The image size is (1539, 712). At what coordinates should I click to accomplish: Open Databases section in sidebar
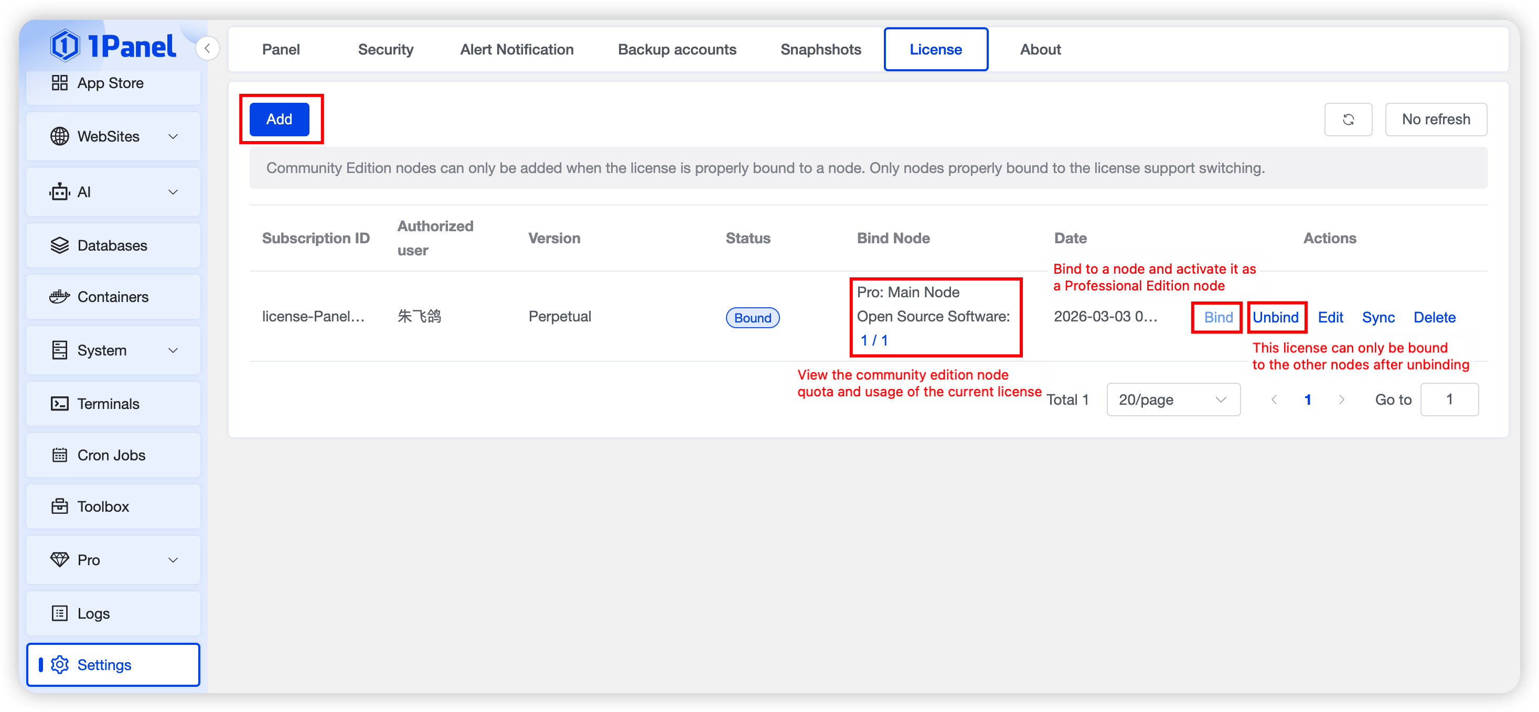click(x=112, y=245)
